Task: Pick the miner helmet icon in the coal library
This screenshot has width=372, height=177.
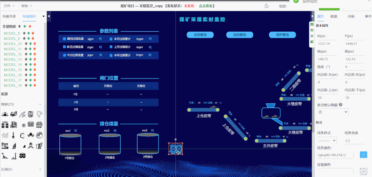Action: pos(5,114)
